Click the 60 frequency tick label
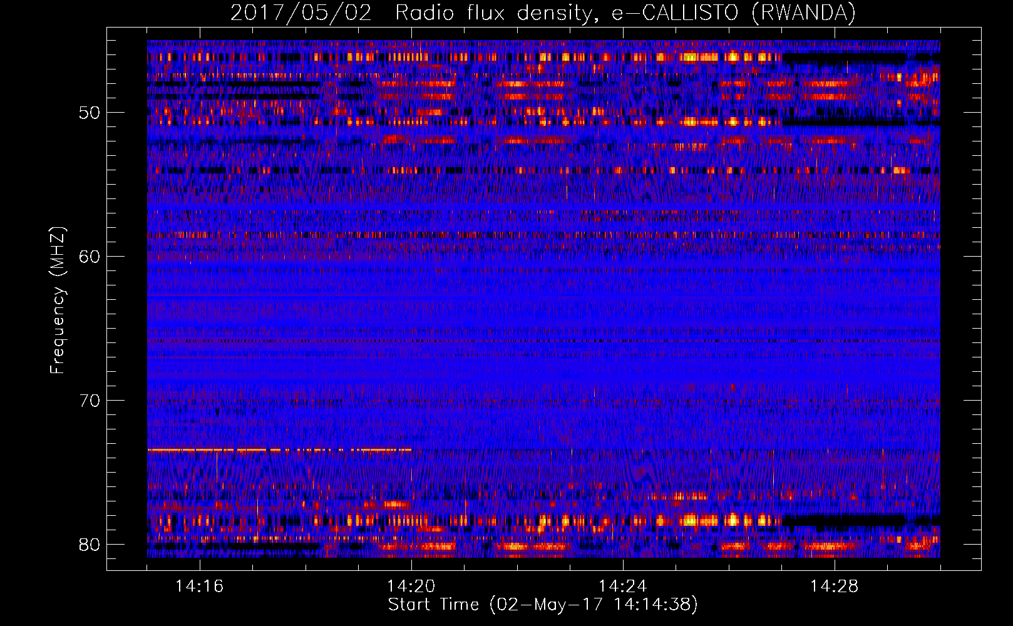1013x626 pixels. point(89,257)
